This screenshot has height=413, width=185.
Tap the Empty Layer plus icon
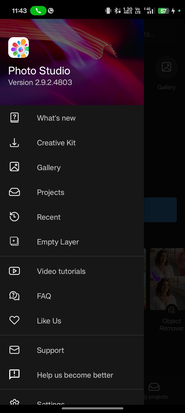pyautogui.click(x=14, y=242)
